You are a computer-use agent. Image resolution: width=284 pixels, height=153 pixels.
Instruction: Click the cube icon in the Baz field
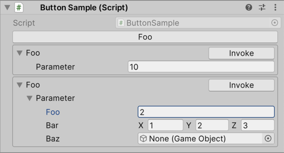[143, 139]
